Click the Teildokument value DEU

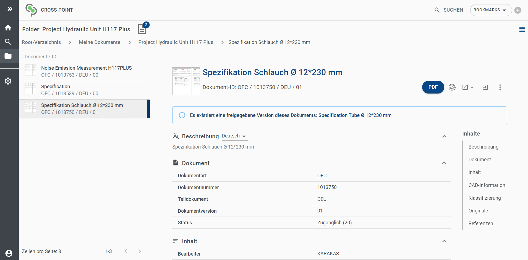(x=322, y=199)
